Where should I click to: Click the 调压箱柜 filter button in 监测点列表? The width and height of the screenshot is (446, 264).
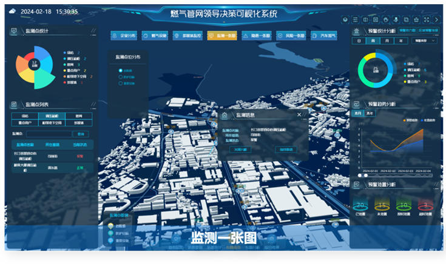[x=52, y=116]
